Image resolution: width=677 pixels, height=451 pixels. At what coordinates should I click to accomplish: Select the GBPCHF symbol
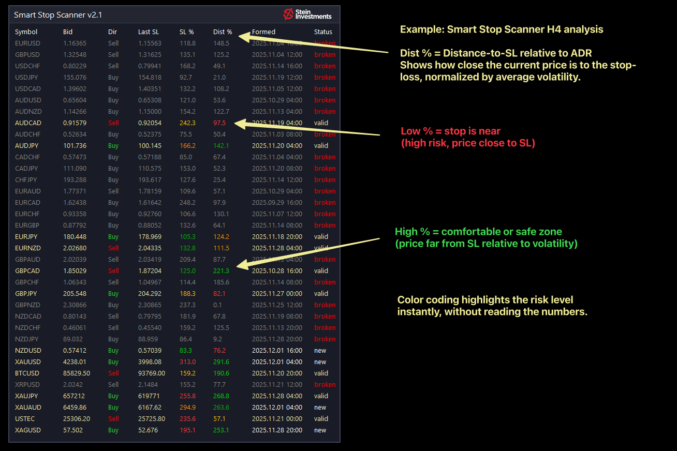[x=27, y=282]
